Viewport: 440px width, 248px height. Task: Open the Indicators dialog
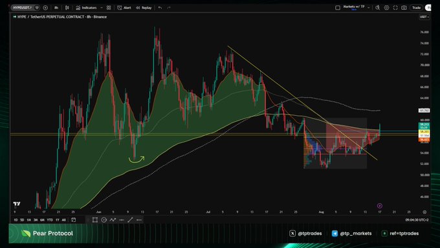(86, 8)
